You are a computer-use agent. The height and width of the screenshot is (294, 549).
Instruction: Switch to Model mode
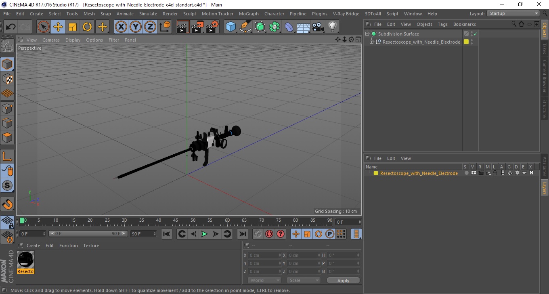[7, 64]
